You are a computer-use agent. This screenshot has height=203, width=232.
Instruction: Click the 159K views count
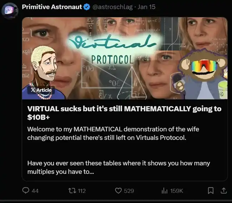tap(177, 191)
